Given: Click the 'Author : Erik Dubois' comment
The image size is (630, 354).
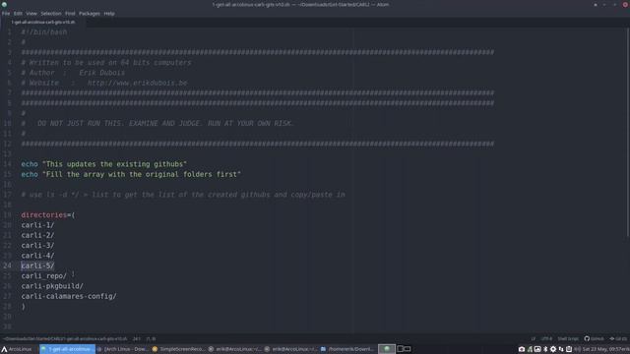Looking at the screenshot, I should pos(73,73).
